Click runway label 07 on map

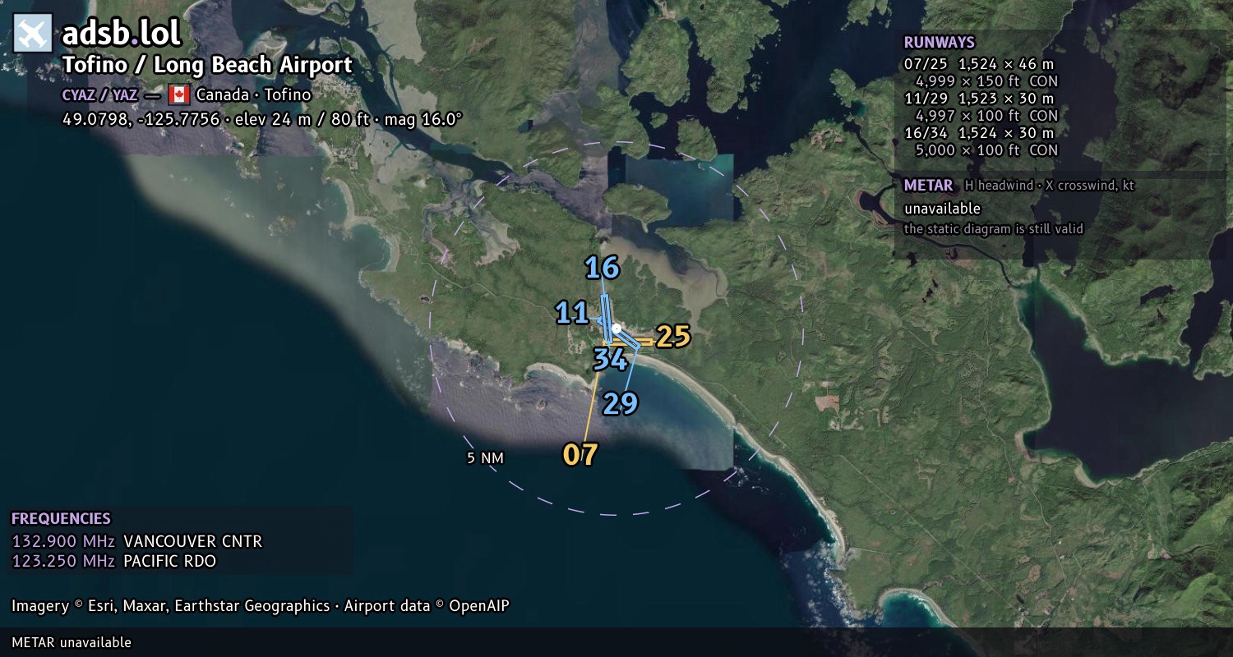pyautogui.click(x=580, y=455)
